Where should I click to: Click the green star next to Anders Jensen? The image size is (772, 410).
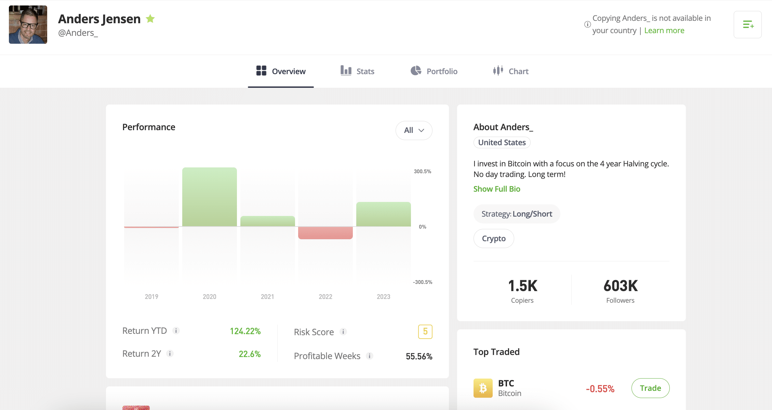coord(150,18)
